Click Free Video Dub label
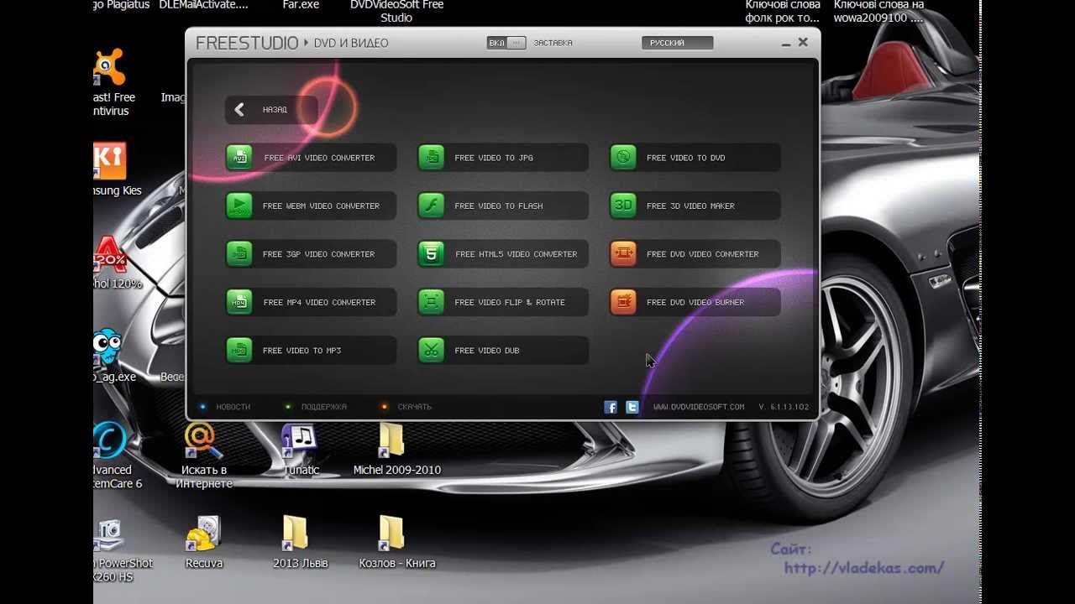 [487, 351]
